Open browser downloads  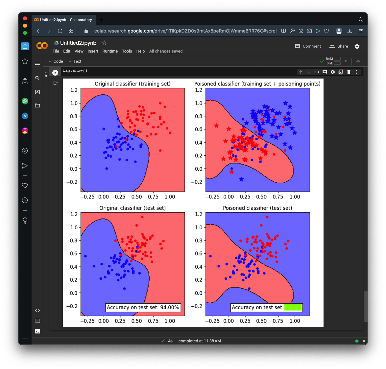(350, 31)
